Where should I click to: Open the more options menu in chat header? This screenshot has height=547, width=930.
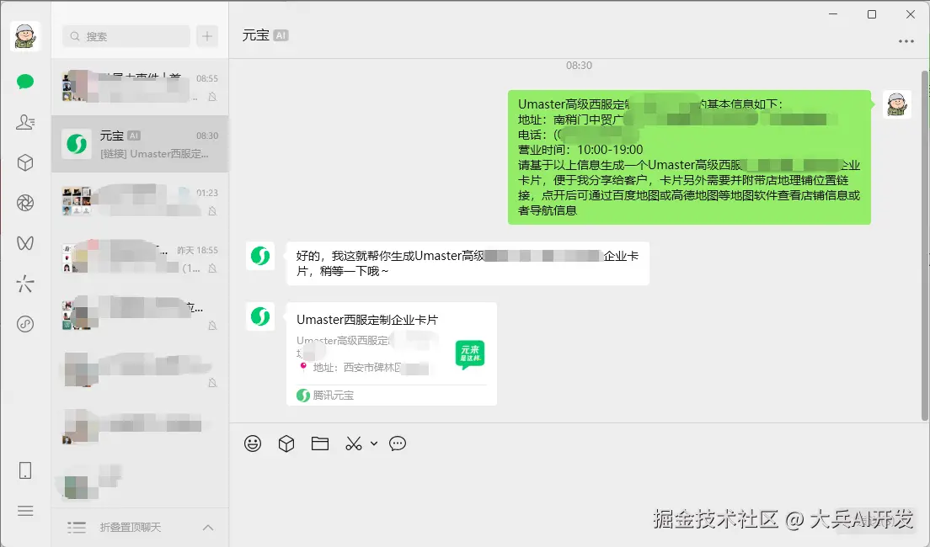tap(906, 40)
